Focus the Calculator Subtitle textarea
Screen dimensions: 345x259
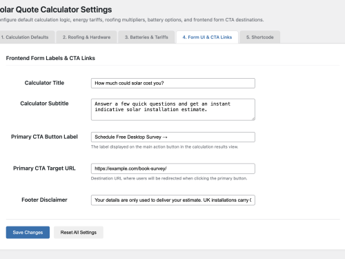pyautogui.click(x=173, y=110)
